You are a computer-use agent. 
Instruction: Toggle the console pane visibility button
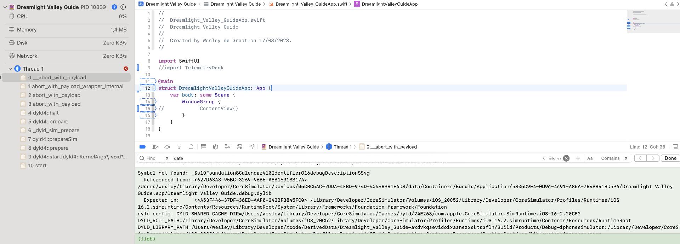tap(675, 147)
